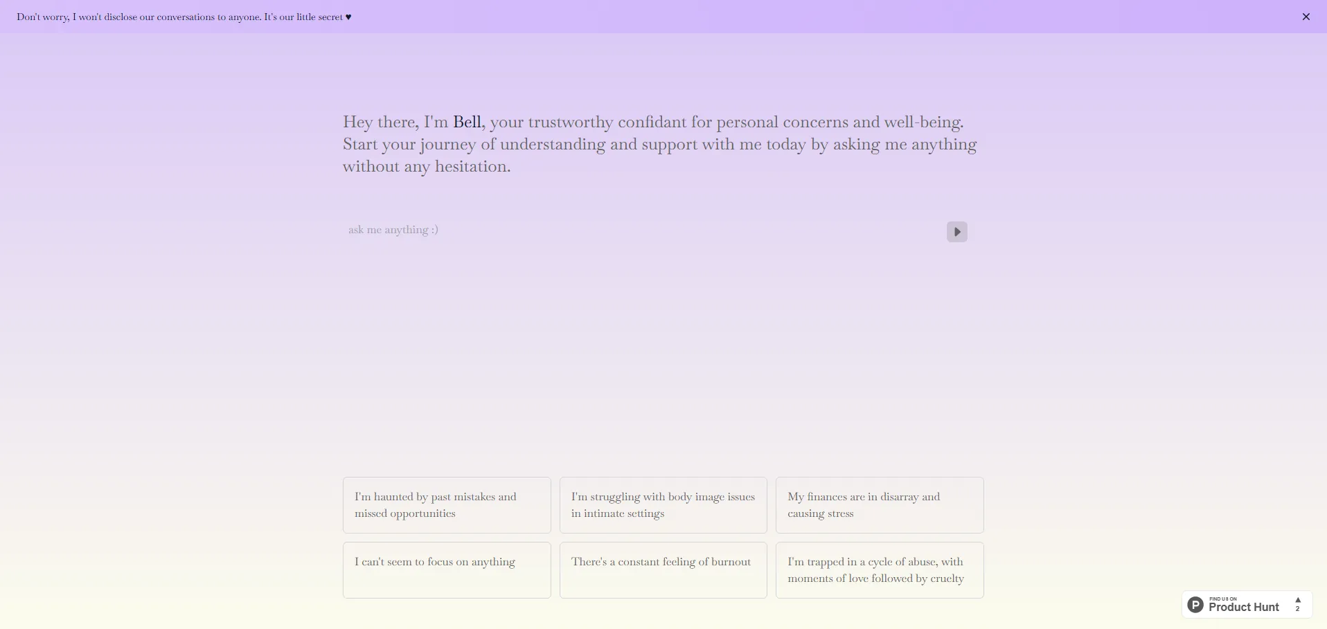Click the "FIND US ON" badge label
The width and height of the screenshot is (1327, 629).
(x=1223, y=599)
